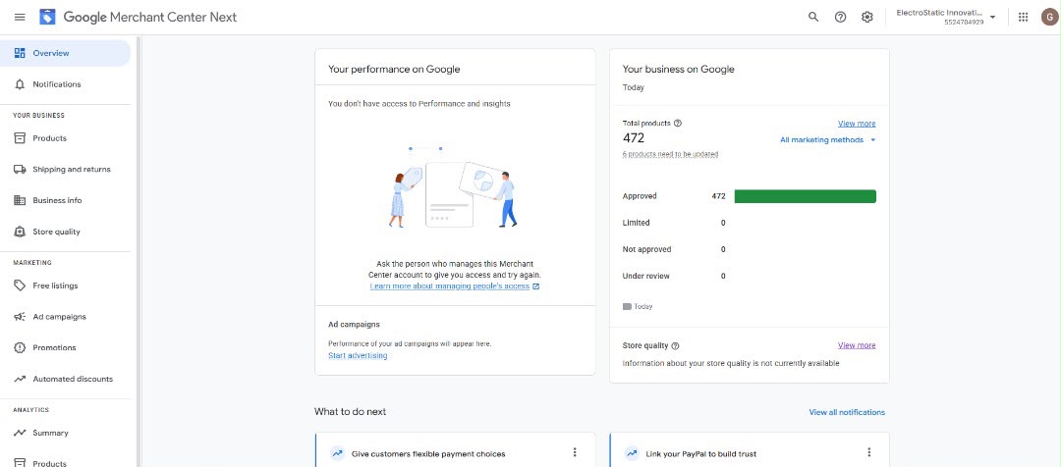Open the Google apps grid icon
1061x467 pixels.
click(1023, 17)
